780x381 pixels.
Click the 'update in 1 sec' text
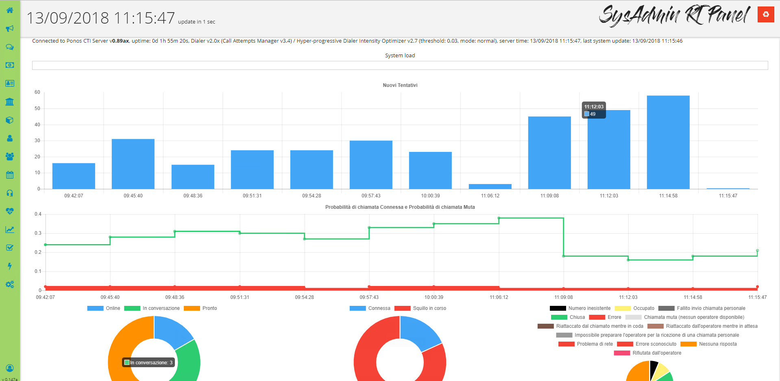(196, 22)
